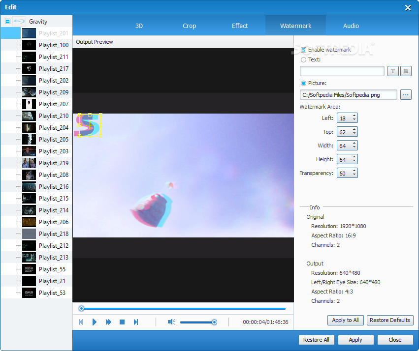
Task: Decrease the Top watermark value
Action: pos(355,134)
